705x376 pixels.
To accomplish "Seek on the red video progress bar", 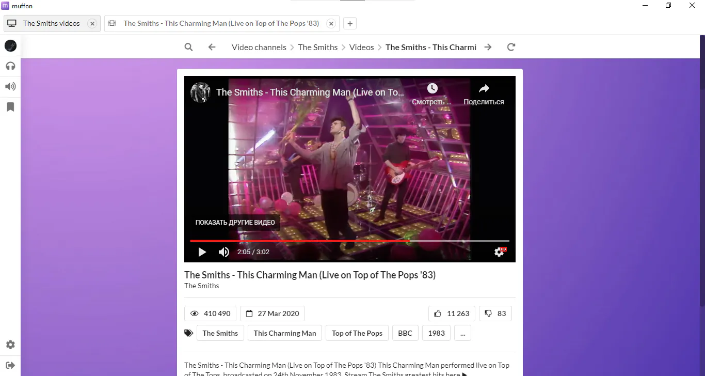I will pyautogui.click(x=349, y=241).
